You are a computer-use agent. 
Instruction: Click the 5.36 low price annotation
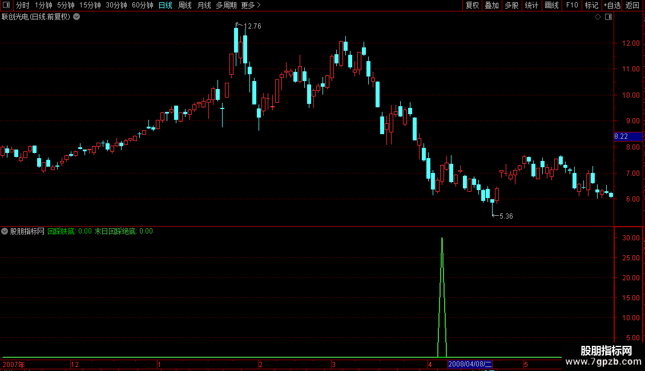point(506,216)
